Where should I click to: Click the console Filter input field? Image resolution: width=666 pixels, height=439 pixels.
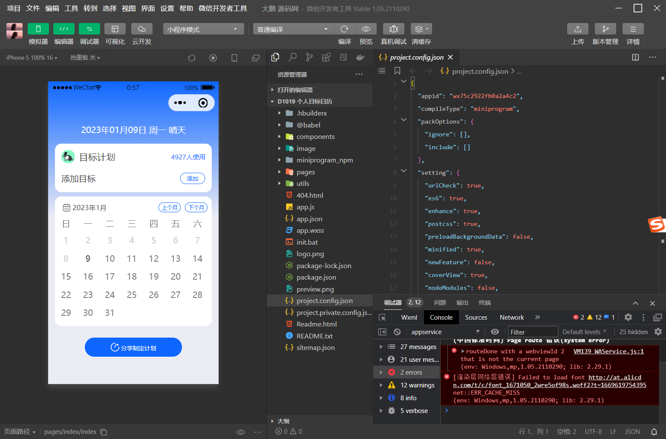click(x=533, y=332)
